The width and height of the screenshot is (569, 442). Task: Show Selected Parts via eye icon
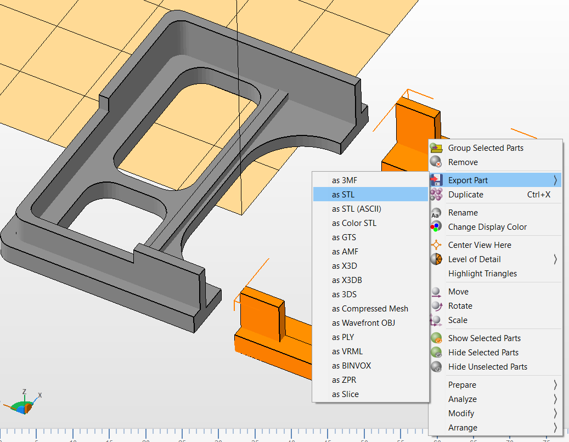[x=436, y=338]
